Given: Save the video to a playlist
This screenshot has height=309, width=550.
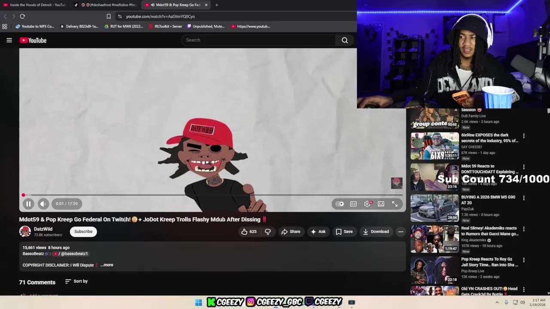Looking at the screenshot, I should [x=344, y=232].
